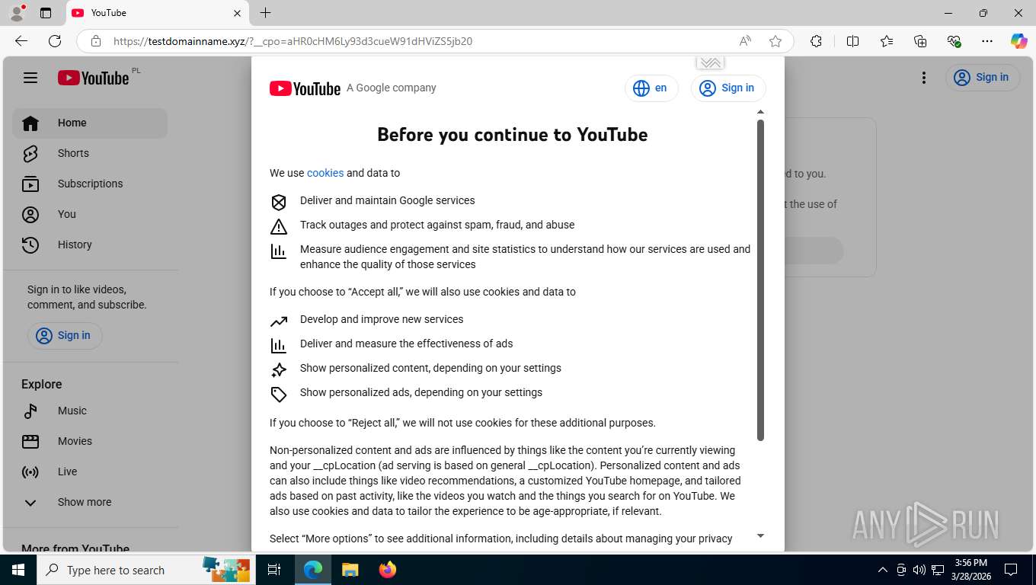The height and width of the screenshot is (585, 1036).
Task: Click the YouTube logo in consent dialog
Action: tap(305, 88)
